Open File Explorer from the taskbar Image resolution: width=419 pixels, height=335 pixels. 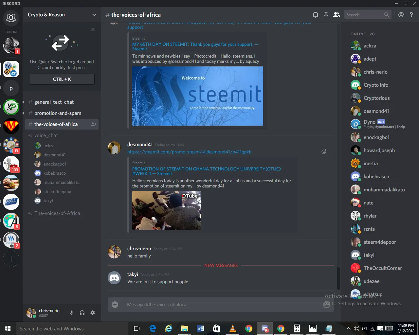(x=185, y=328)
